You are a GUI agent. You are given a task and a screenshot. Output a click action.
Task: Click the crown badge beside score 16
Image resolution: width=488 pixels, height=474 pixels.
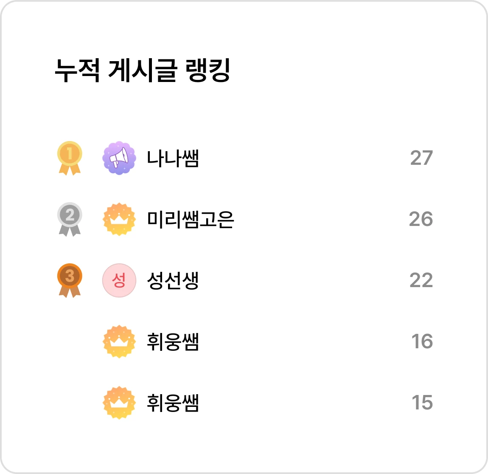tap(119, 341)
